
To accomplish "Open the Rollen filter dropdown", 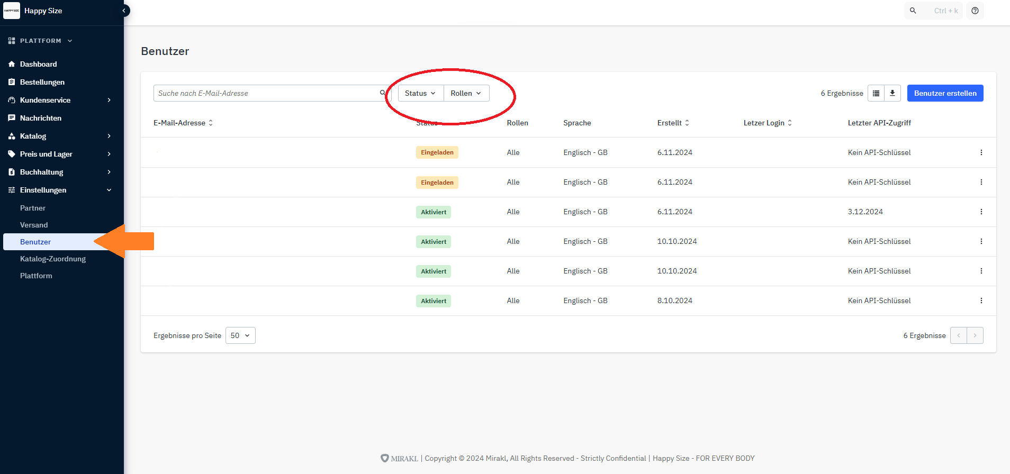I will (466, 93).
